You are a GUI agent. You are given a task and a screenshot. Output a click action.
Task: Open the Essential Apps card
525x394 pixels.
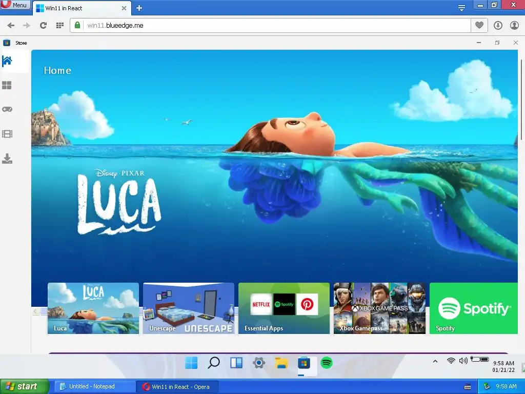click(284, 308)
